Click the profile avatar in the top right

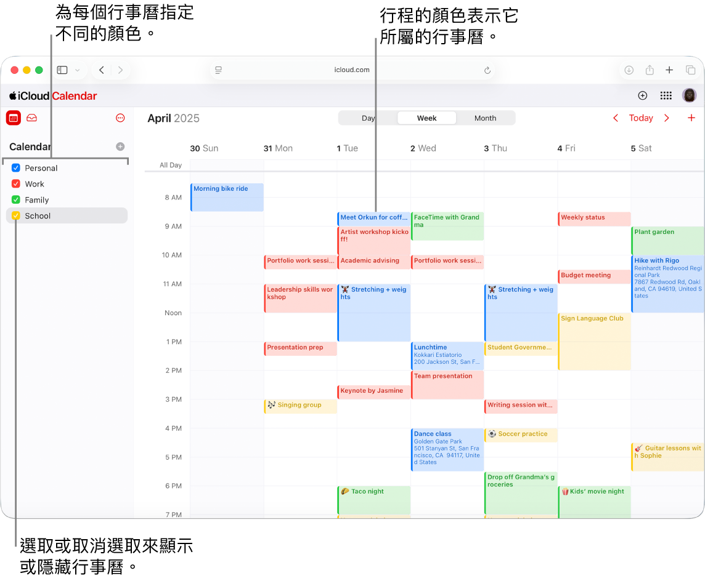[689, 95]
